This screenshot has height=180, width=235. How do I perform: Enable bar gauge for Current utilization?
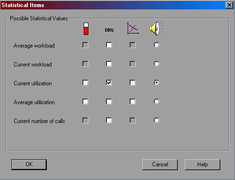[85, 83]
